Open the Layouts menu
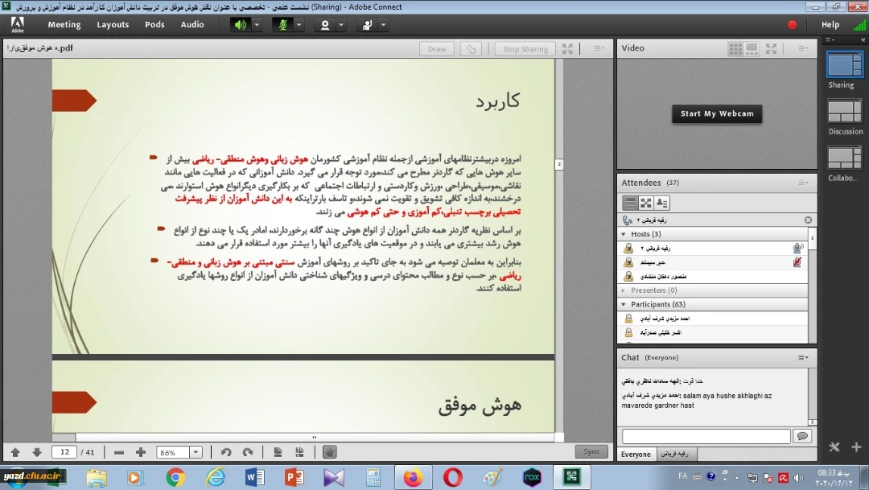This screenshot has height=490, width=869. (113, 25)
